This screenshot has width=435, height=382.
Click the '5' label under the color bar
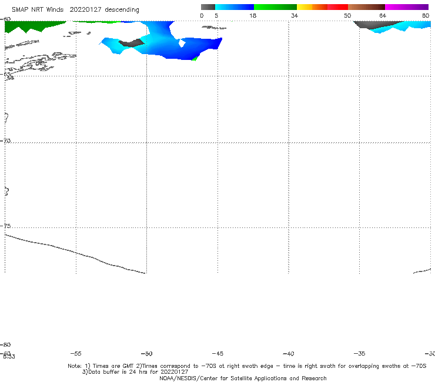click(x=216, y=15)
